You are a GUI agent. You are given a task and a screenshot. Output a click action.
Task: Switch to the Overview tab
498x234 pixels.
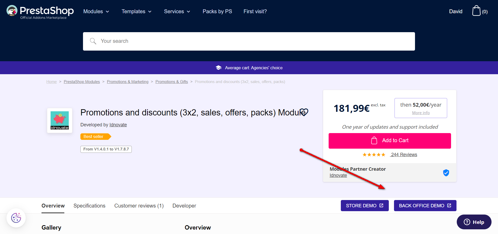(x=53, y=206)
